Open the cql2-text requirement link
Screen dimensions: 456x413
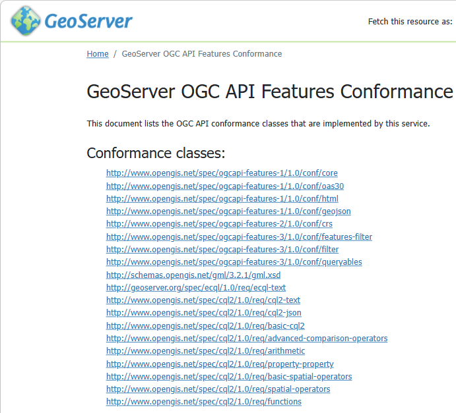pyautogui.click(x=203, y=300)
